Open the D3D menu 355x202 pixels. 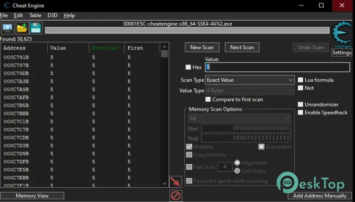(x=52, y=15)
